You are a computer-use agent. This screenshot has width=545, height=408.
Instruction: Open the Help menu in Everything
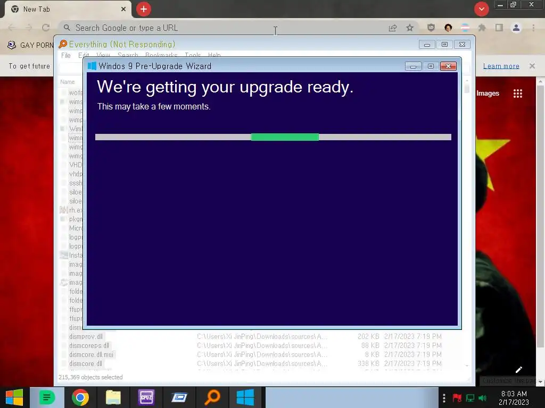214,55
